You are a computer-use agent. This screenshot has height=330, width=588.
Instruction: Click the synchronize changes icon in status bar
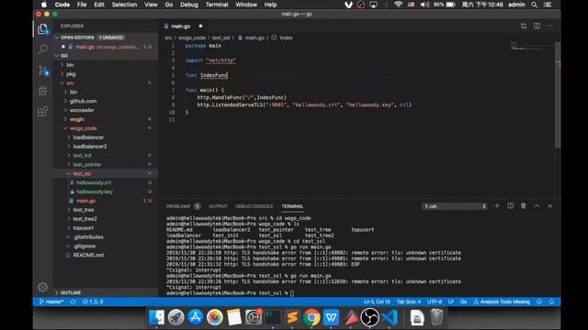tap(73, 302)
